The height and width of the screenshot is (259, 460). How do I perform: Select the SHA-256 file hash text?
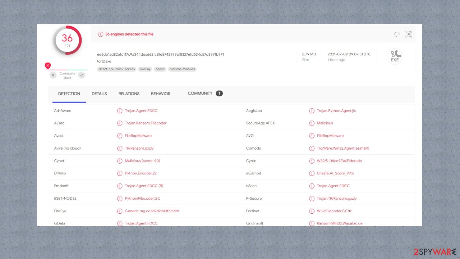tap(161, 55)
